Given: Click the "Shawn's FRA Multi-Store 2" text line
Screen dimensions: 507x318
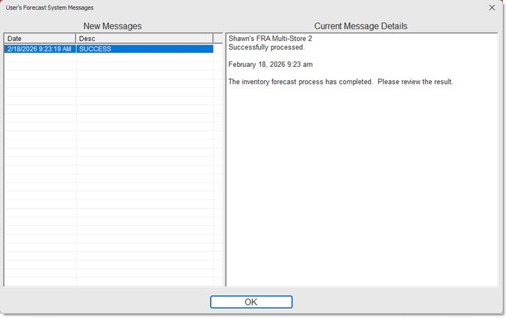Looking at the screenshot, I should click(x=270, y=38).
